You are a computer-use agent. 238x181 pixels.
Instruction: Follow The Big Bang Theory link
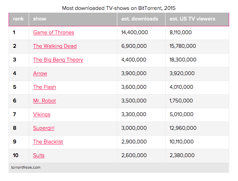click(58, 60)
